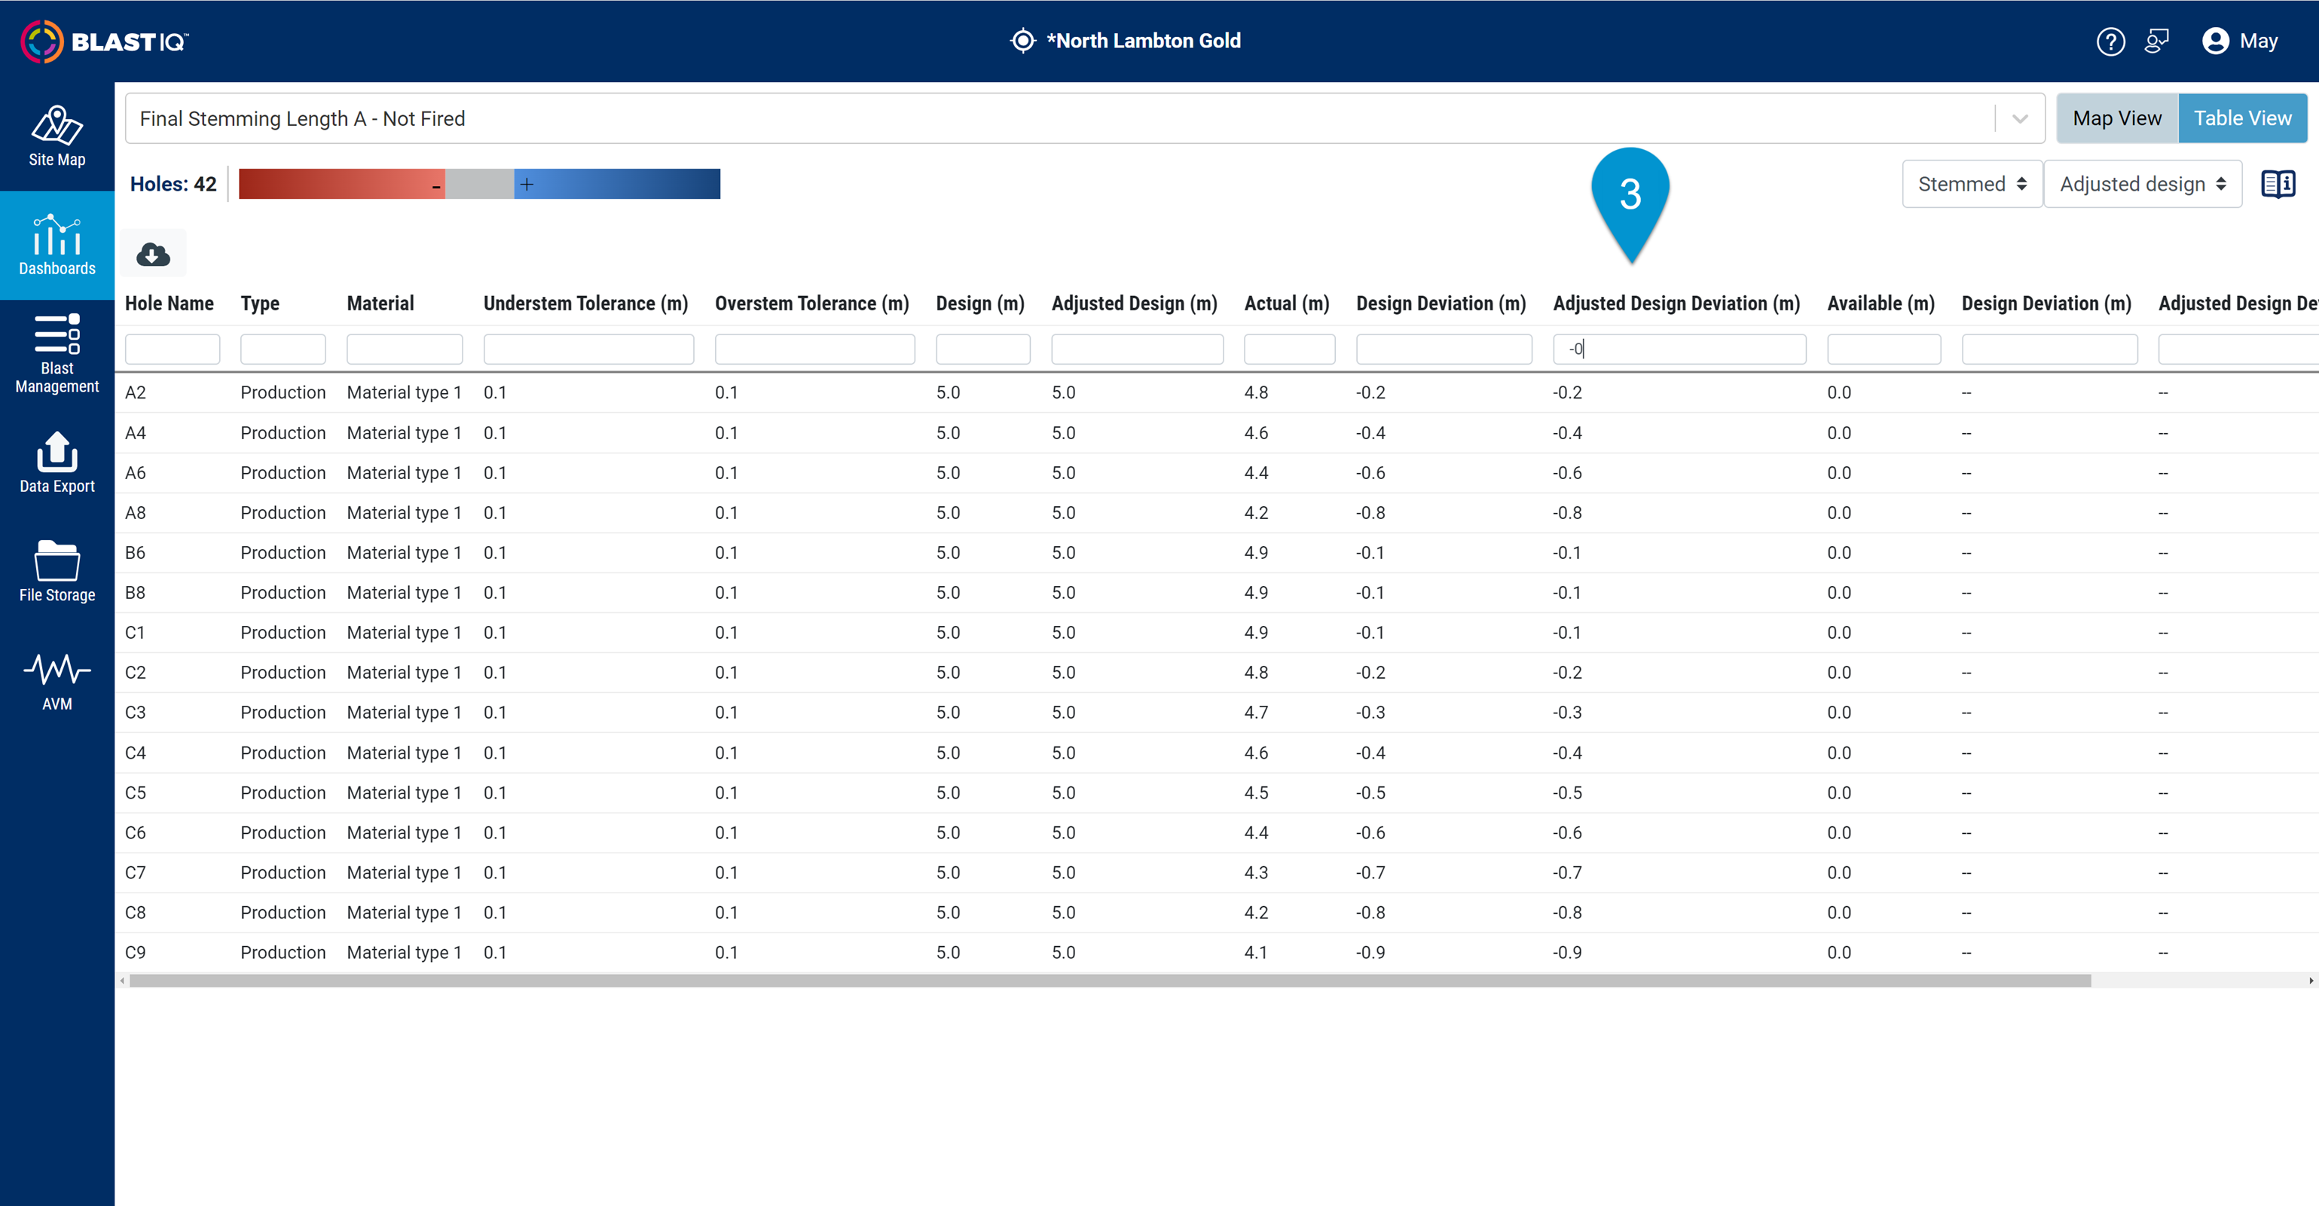
Task: Open Blast Management from sidebar
Action: tap(57, 354)
